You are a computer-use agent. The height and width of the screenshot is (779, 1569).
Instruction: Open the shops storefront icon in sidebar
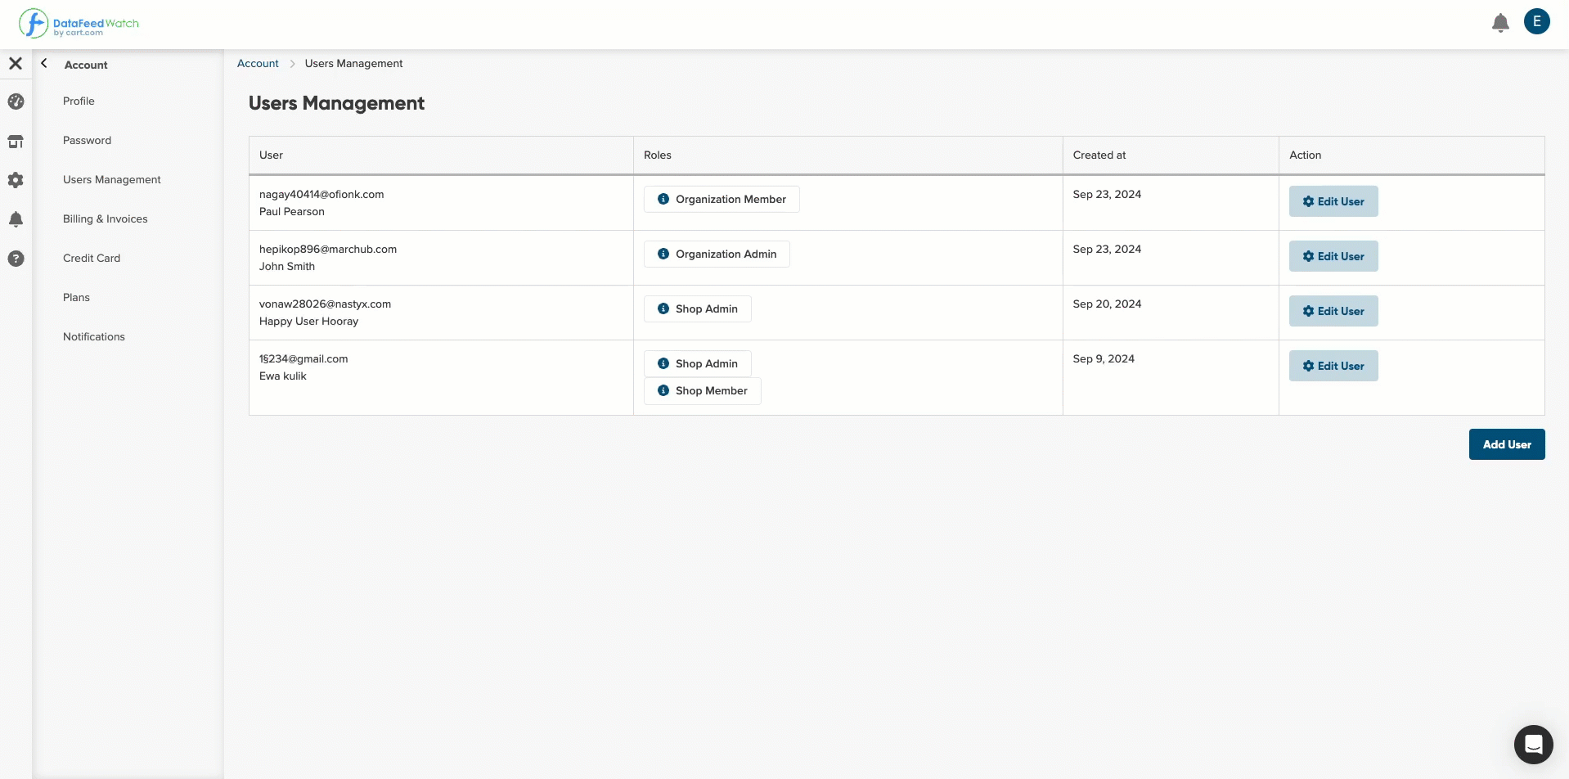click(16, 141)
